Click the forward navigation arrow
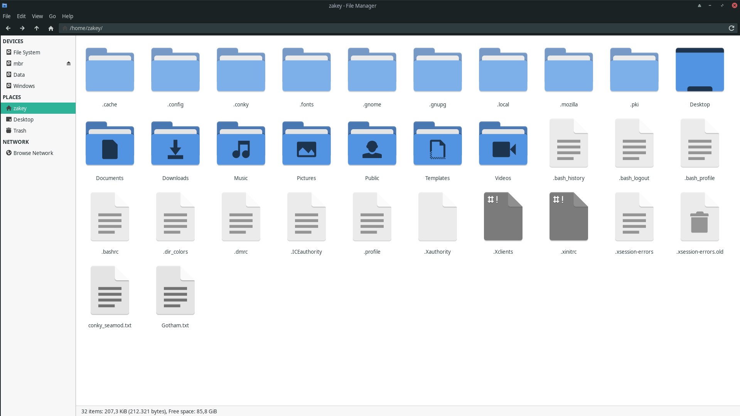The image size is (740, 416). coord(22,28)
